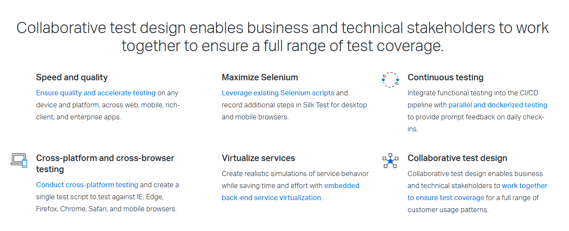The width and height of the screenshot is (569, 231).
Task: Click the Continuous testing circular arrows icon
Action: tap(390, 80)
